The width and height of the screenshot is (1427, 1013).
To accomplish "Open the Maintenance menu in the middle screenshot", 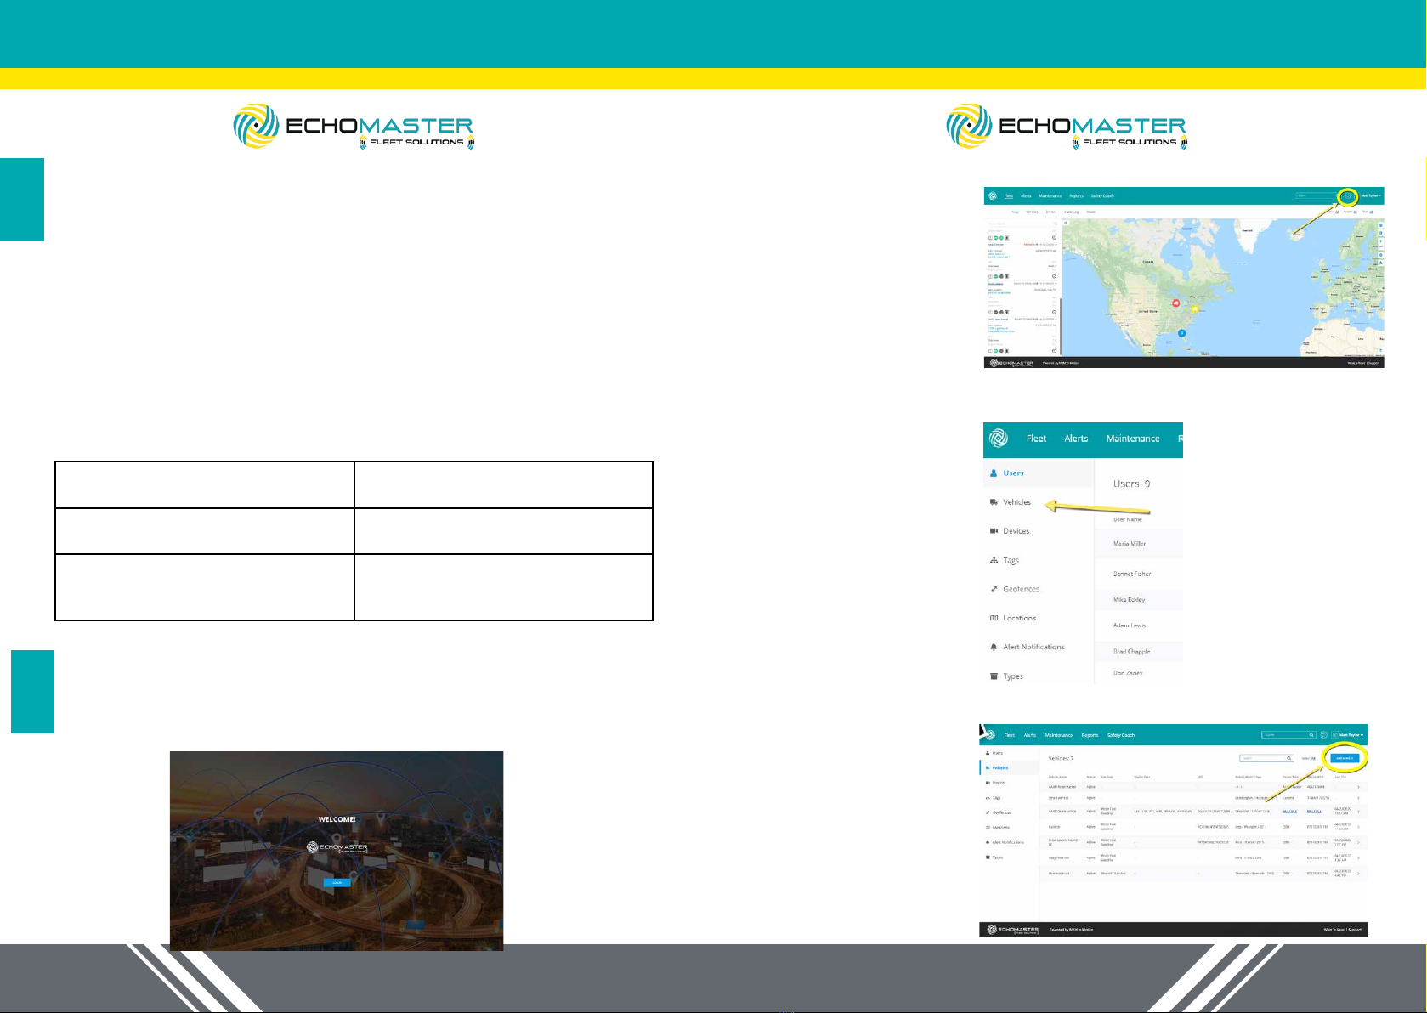I will 1132,439.
